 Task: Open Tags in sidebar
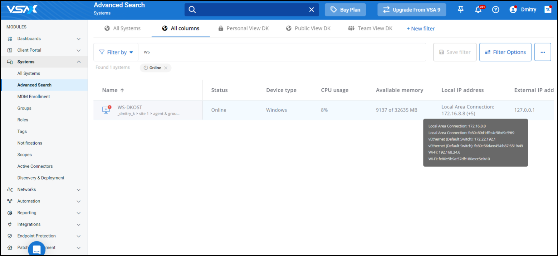(22, 132)
